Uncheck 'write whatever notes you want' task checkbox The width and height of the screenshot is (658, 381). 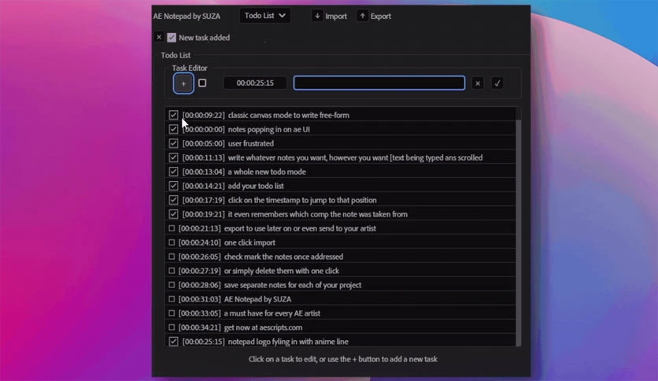click(x=173, y=157)
